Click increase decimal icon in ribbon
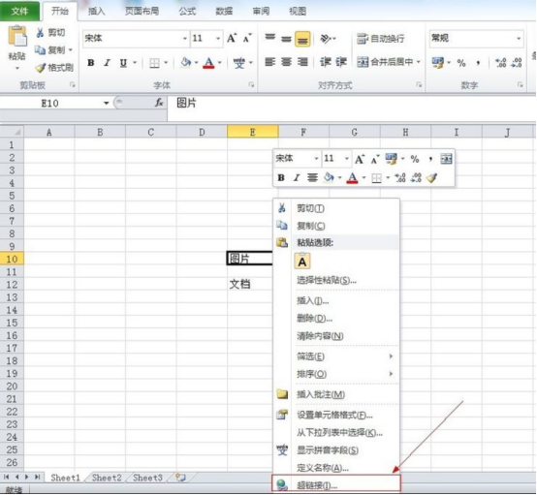Image resolution: width=537 pixels, height=495 pixels. (x=500, y=63)
